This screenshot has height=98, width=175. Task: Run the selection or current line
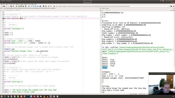[23, 6]
